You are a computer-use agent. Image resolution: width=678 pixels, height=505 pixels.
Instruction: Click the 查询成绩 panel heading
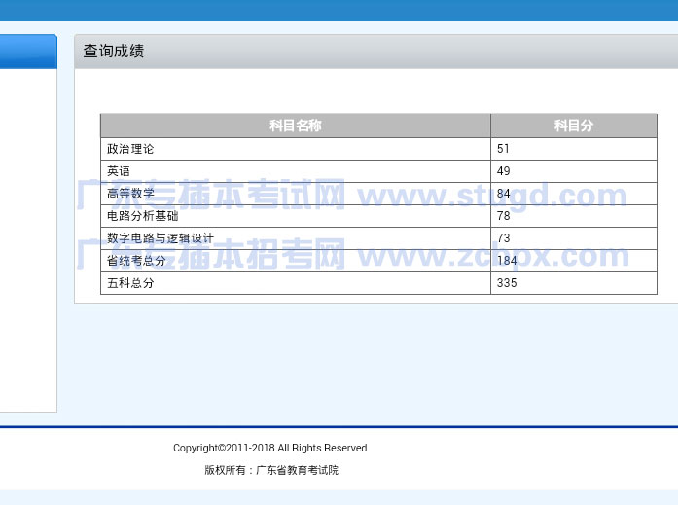pos(113,51)
